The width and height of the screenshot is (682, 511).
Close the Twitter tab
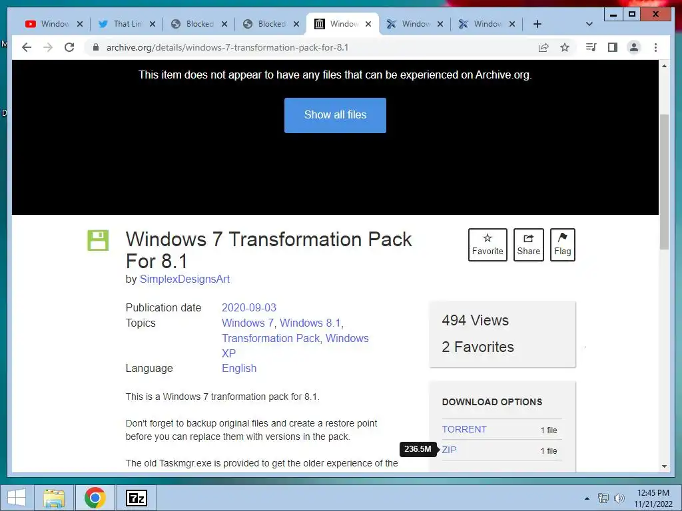(153, 24)
